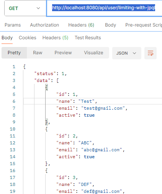Click line number 10 in gutter
162x194 pixels.
coord(13,129)
